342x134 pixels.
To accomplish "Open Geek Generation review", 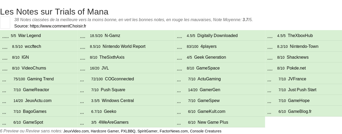I will (x=210, y=57).
